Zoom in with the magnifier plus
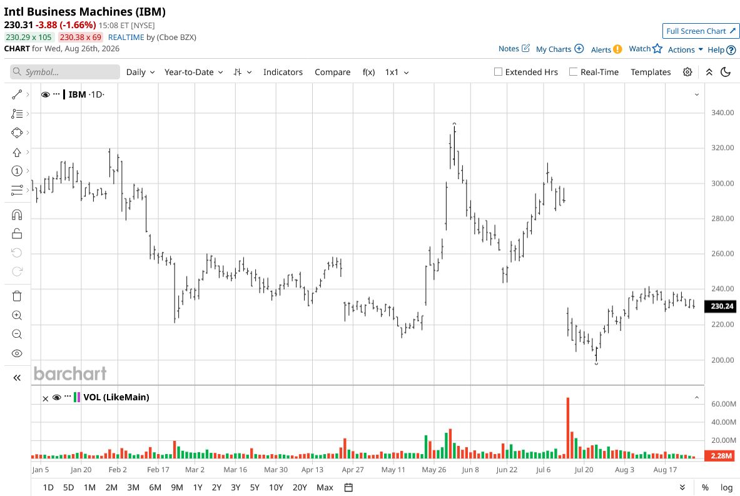This screenshot has height=496, width=740. click(x=17, y=315)
